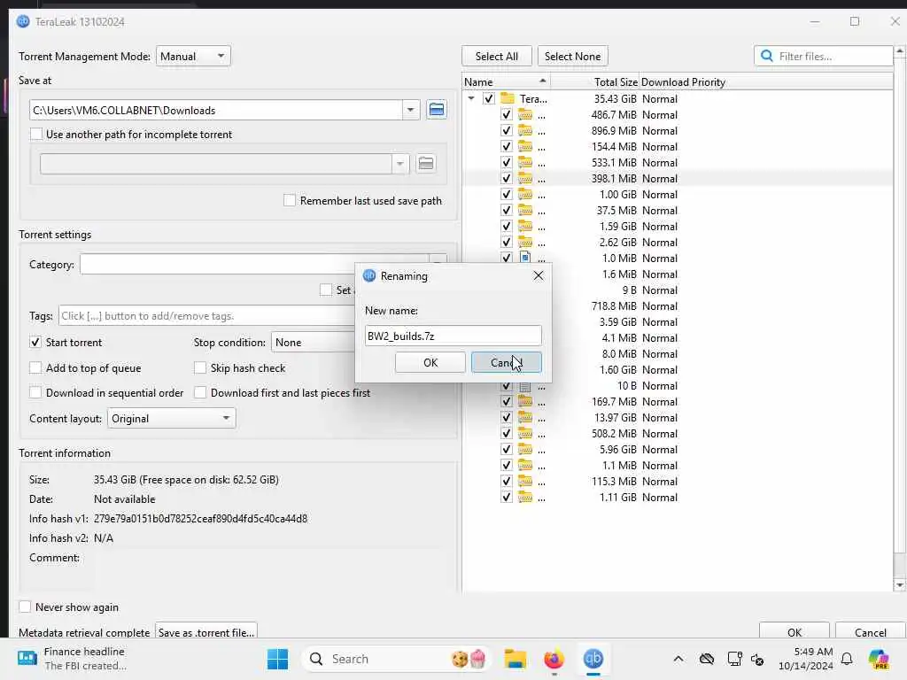Image resolution: width=907 pixels, height=680 pixels.
Task: Click the file icon in the 10 B row
Action: [x=524, y=386]
